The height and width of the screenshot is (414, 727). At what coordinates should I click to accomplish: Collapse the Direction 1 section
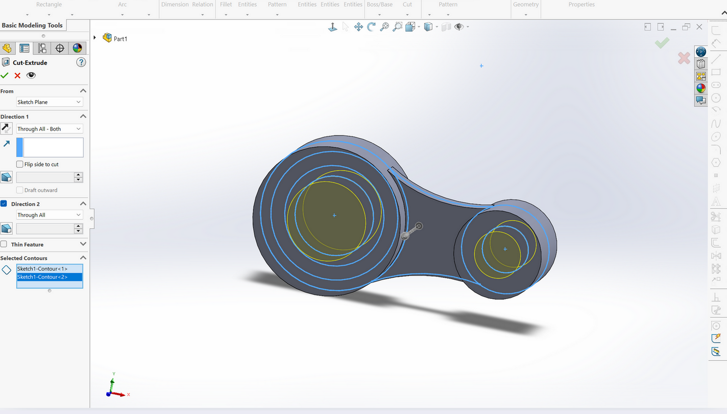pos(83,117)
